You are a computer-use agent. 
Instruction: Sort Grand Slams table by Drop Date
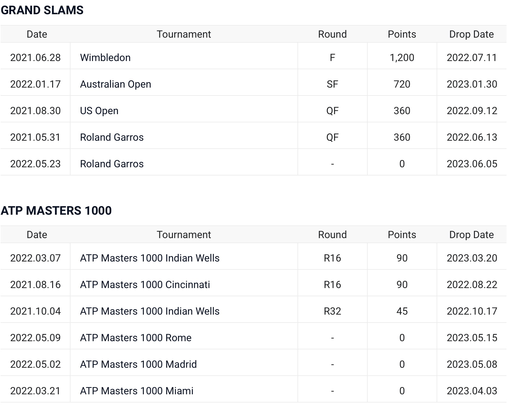pyautogui.click(x=471, y=34)
